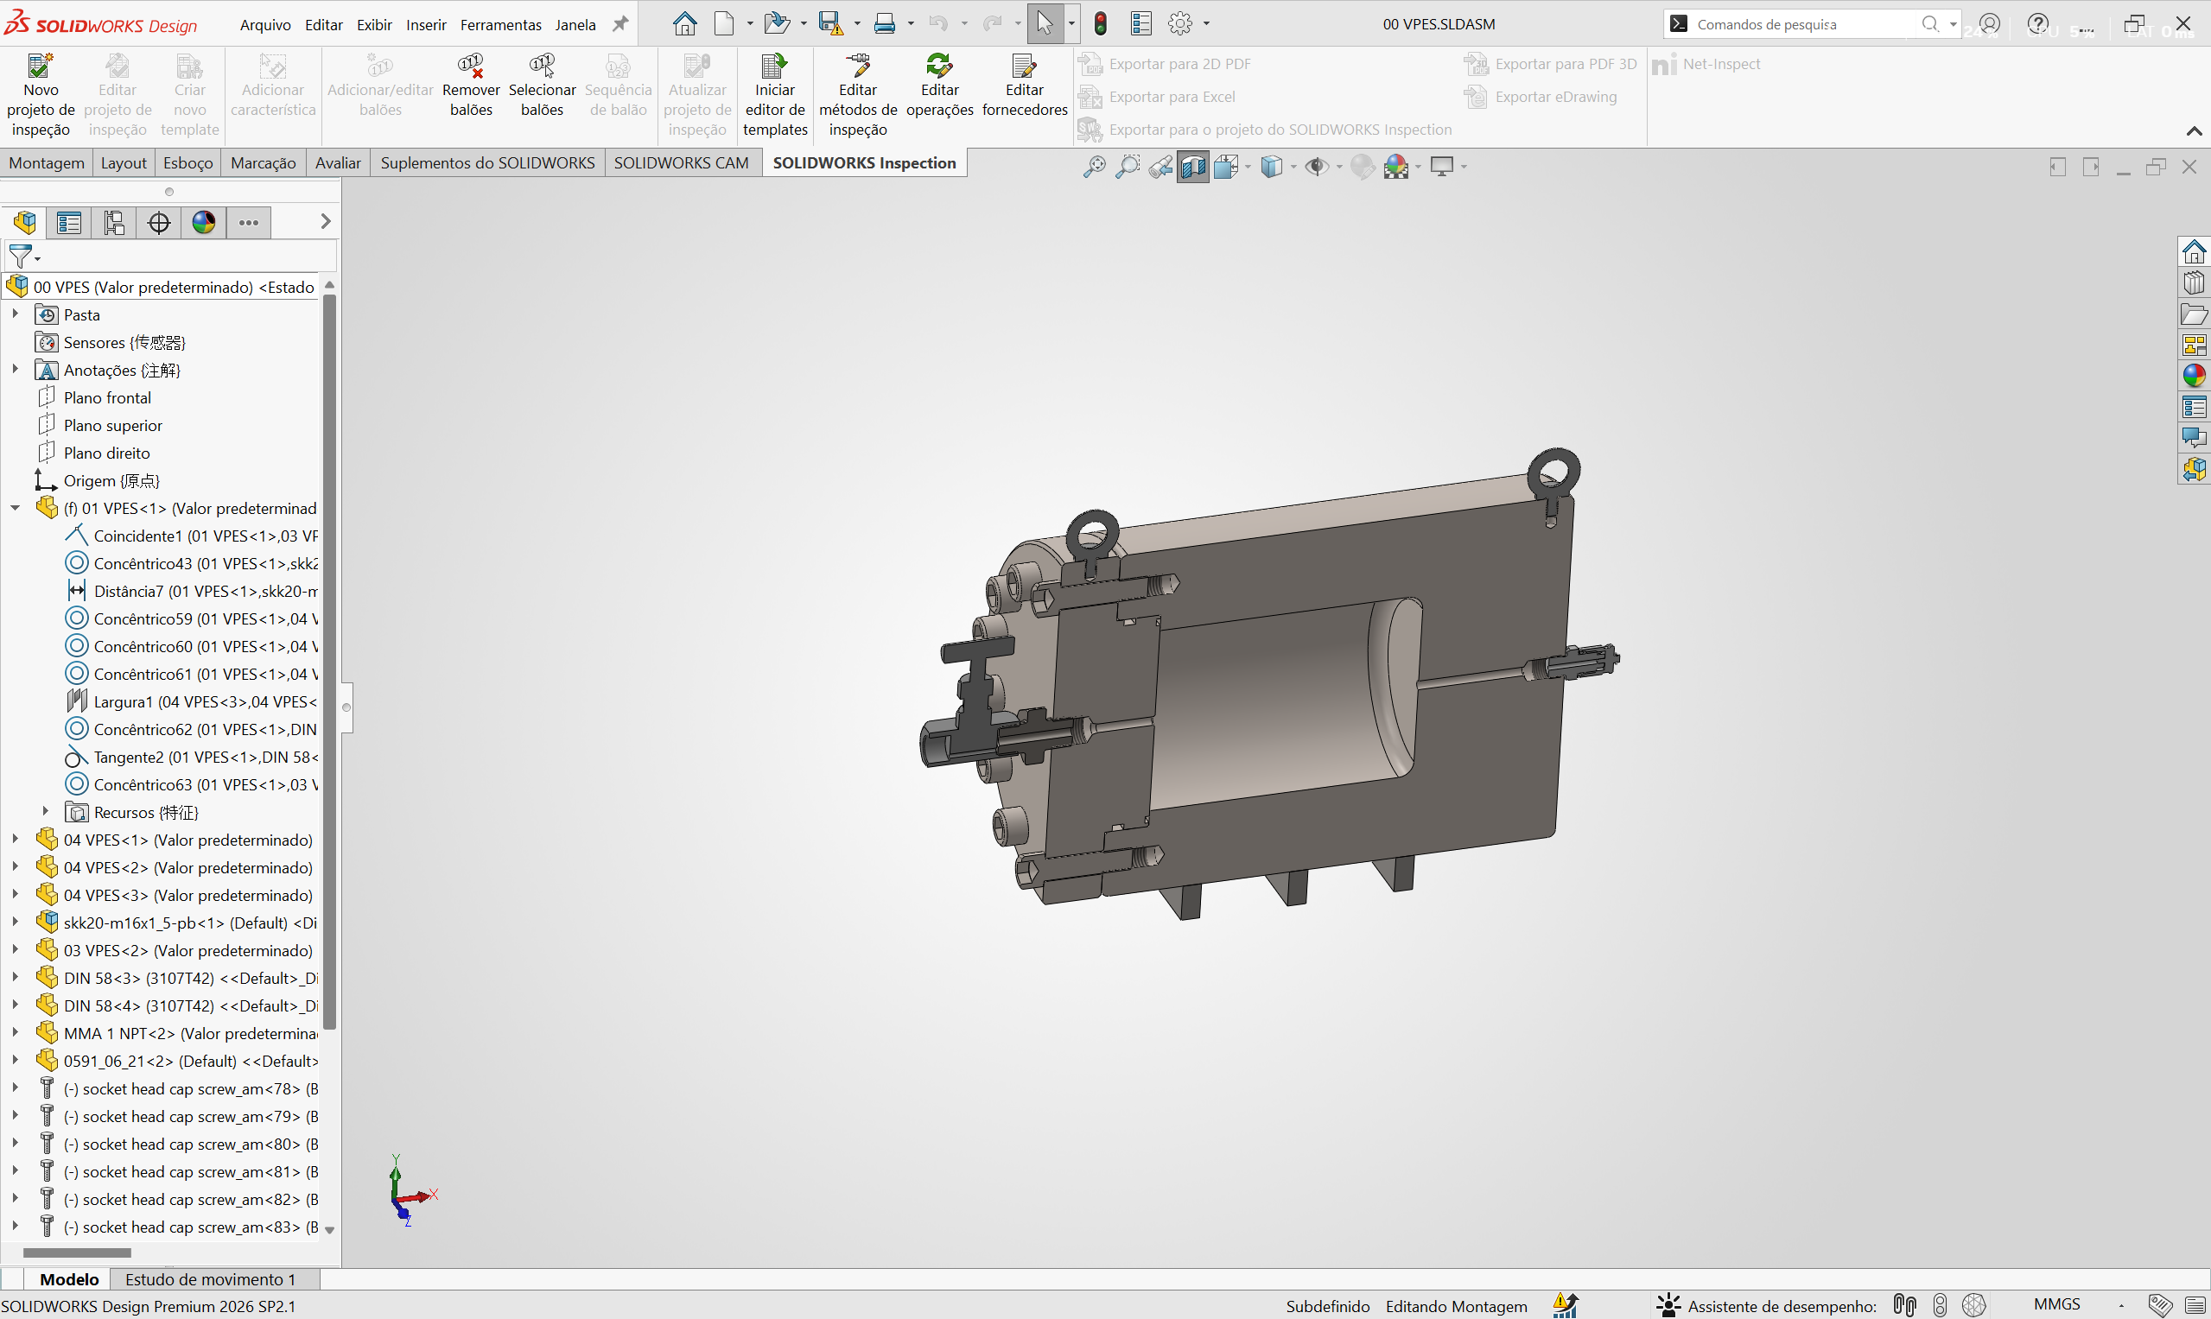Open the Edit Appearance view toolbar icon
Viewport: 2211px width, 1319px height.
pyautogui.click(x=1362, y=167)
